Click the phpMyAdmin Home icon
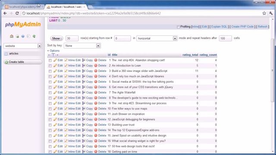 [x=12, y=36]
